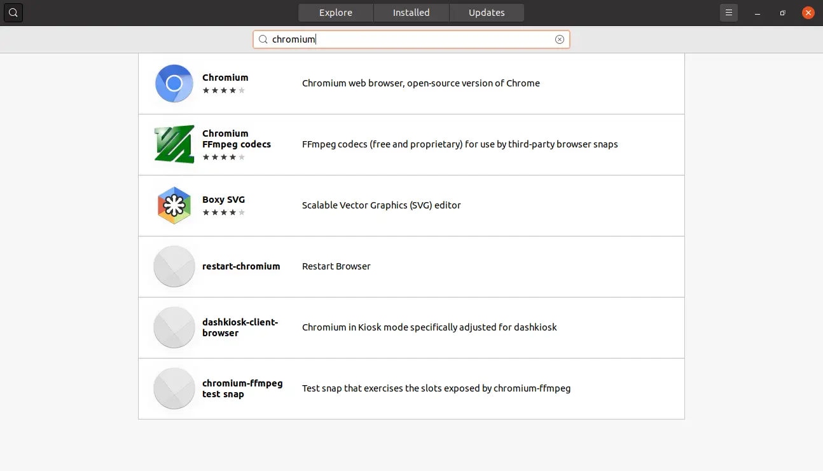823x471 pixels.
Task: Open the chromium-ffmpeg test snap title
Action: click(x=242, y=388)
